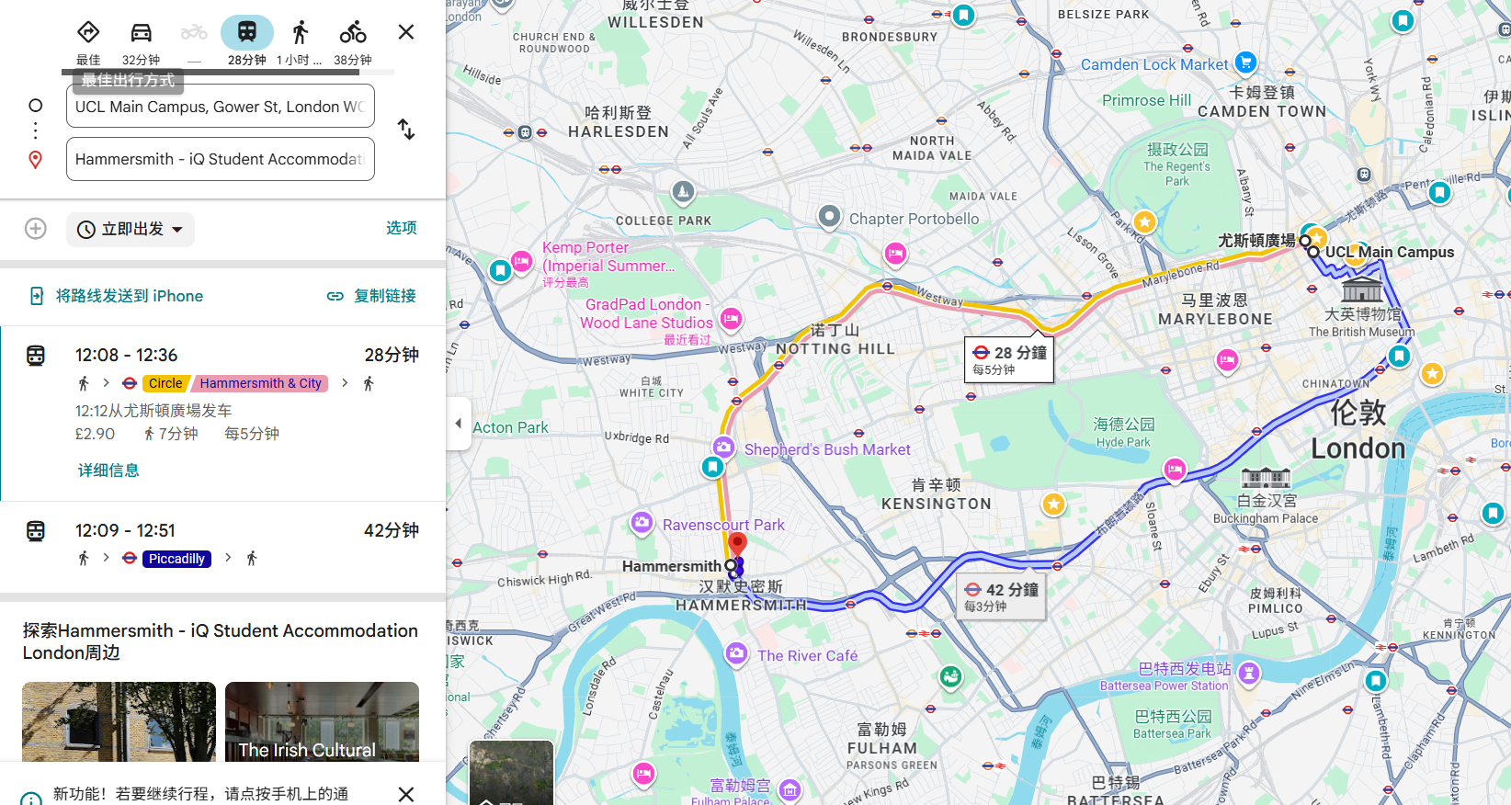Screen dimensions: 1511x805
Task: Select the 12:09 - 12:51 Piccadilly route
Action: click(x=222, y=547)
